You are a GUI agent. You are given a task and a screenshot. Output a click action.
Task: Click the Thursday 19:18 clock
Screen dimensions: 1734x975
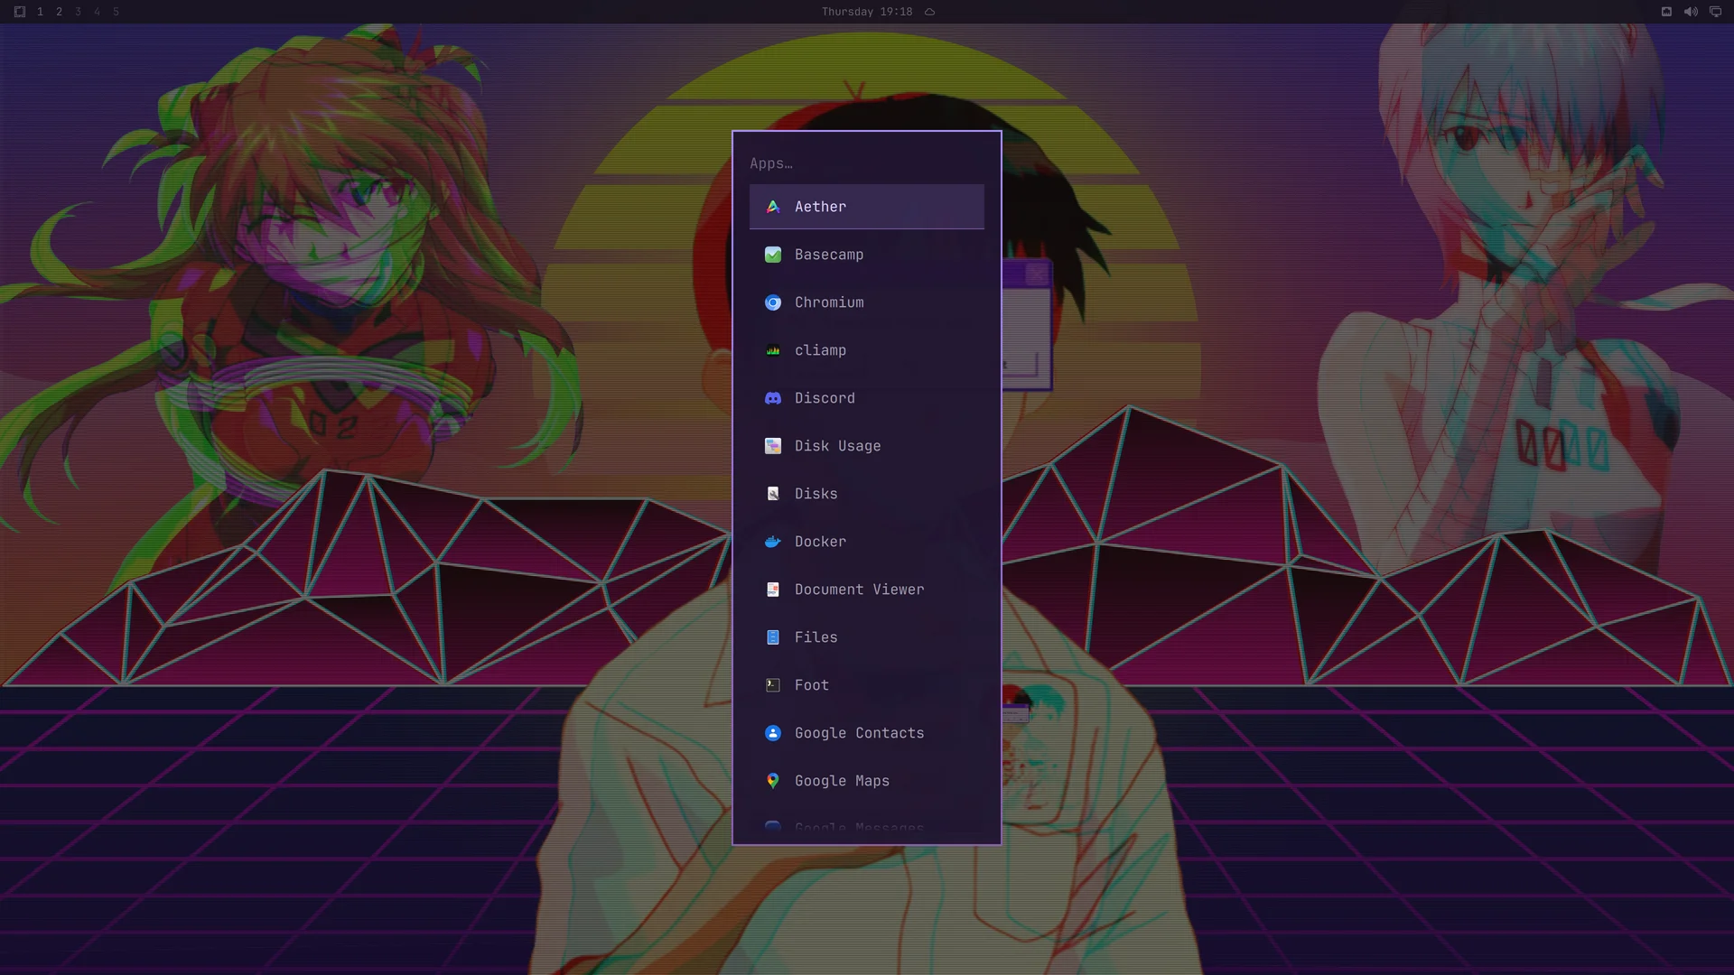[867, 12]
